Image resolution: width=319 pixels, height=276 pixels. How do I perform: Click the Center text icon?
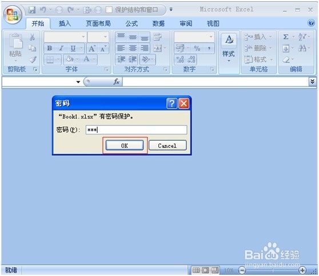pos(133,48)
